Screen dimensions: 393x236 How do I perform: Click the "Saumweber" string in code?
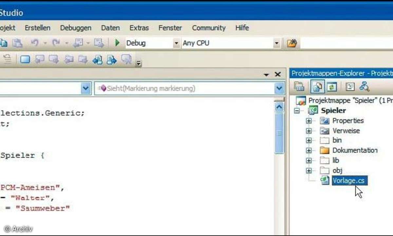43,208
